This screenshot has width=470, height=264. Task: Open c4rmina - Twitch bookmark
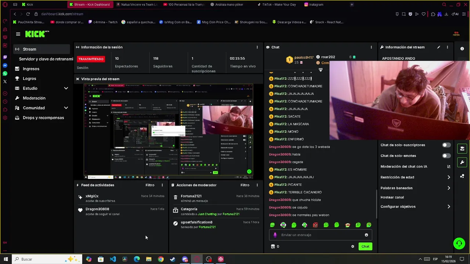click(x=103, y=22)
